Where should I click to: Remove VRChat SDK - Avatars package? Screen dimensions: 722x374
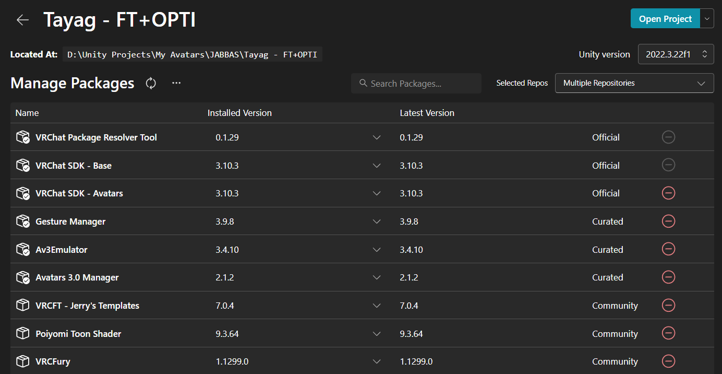tap(668, 193)
